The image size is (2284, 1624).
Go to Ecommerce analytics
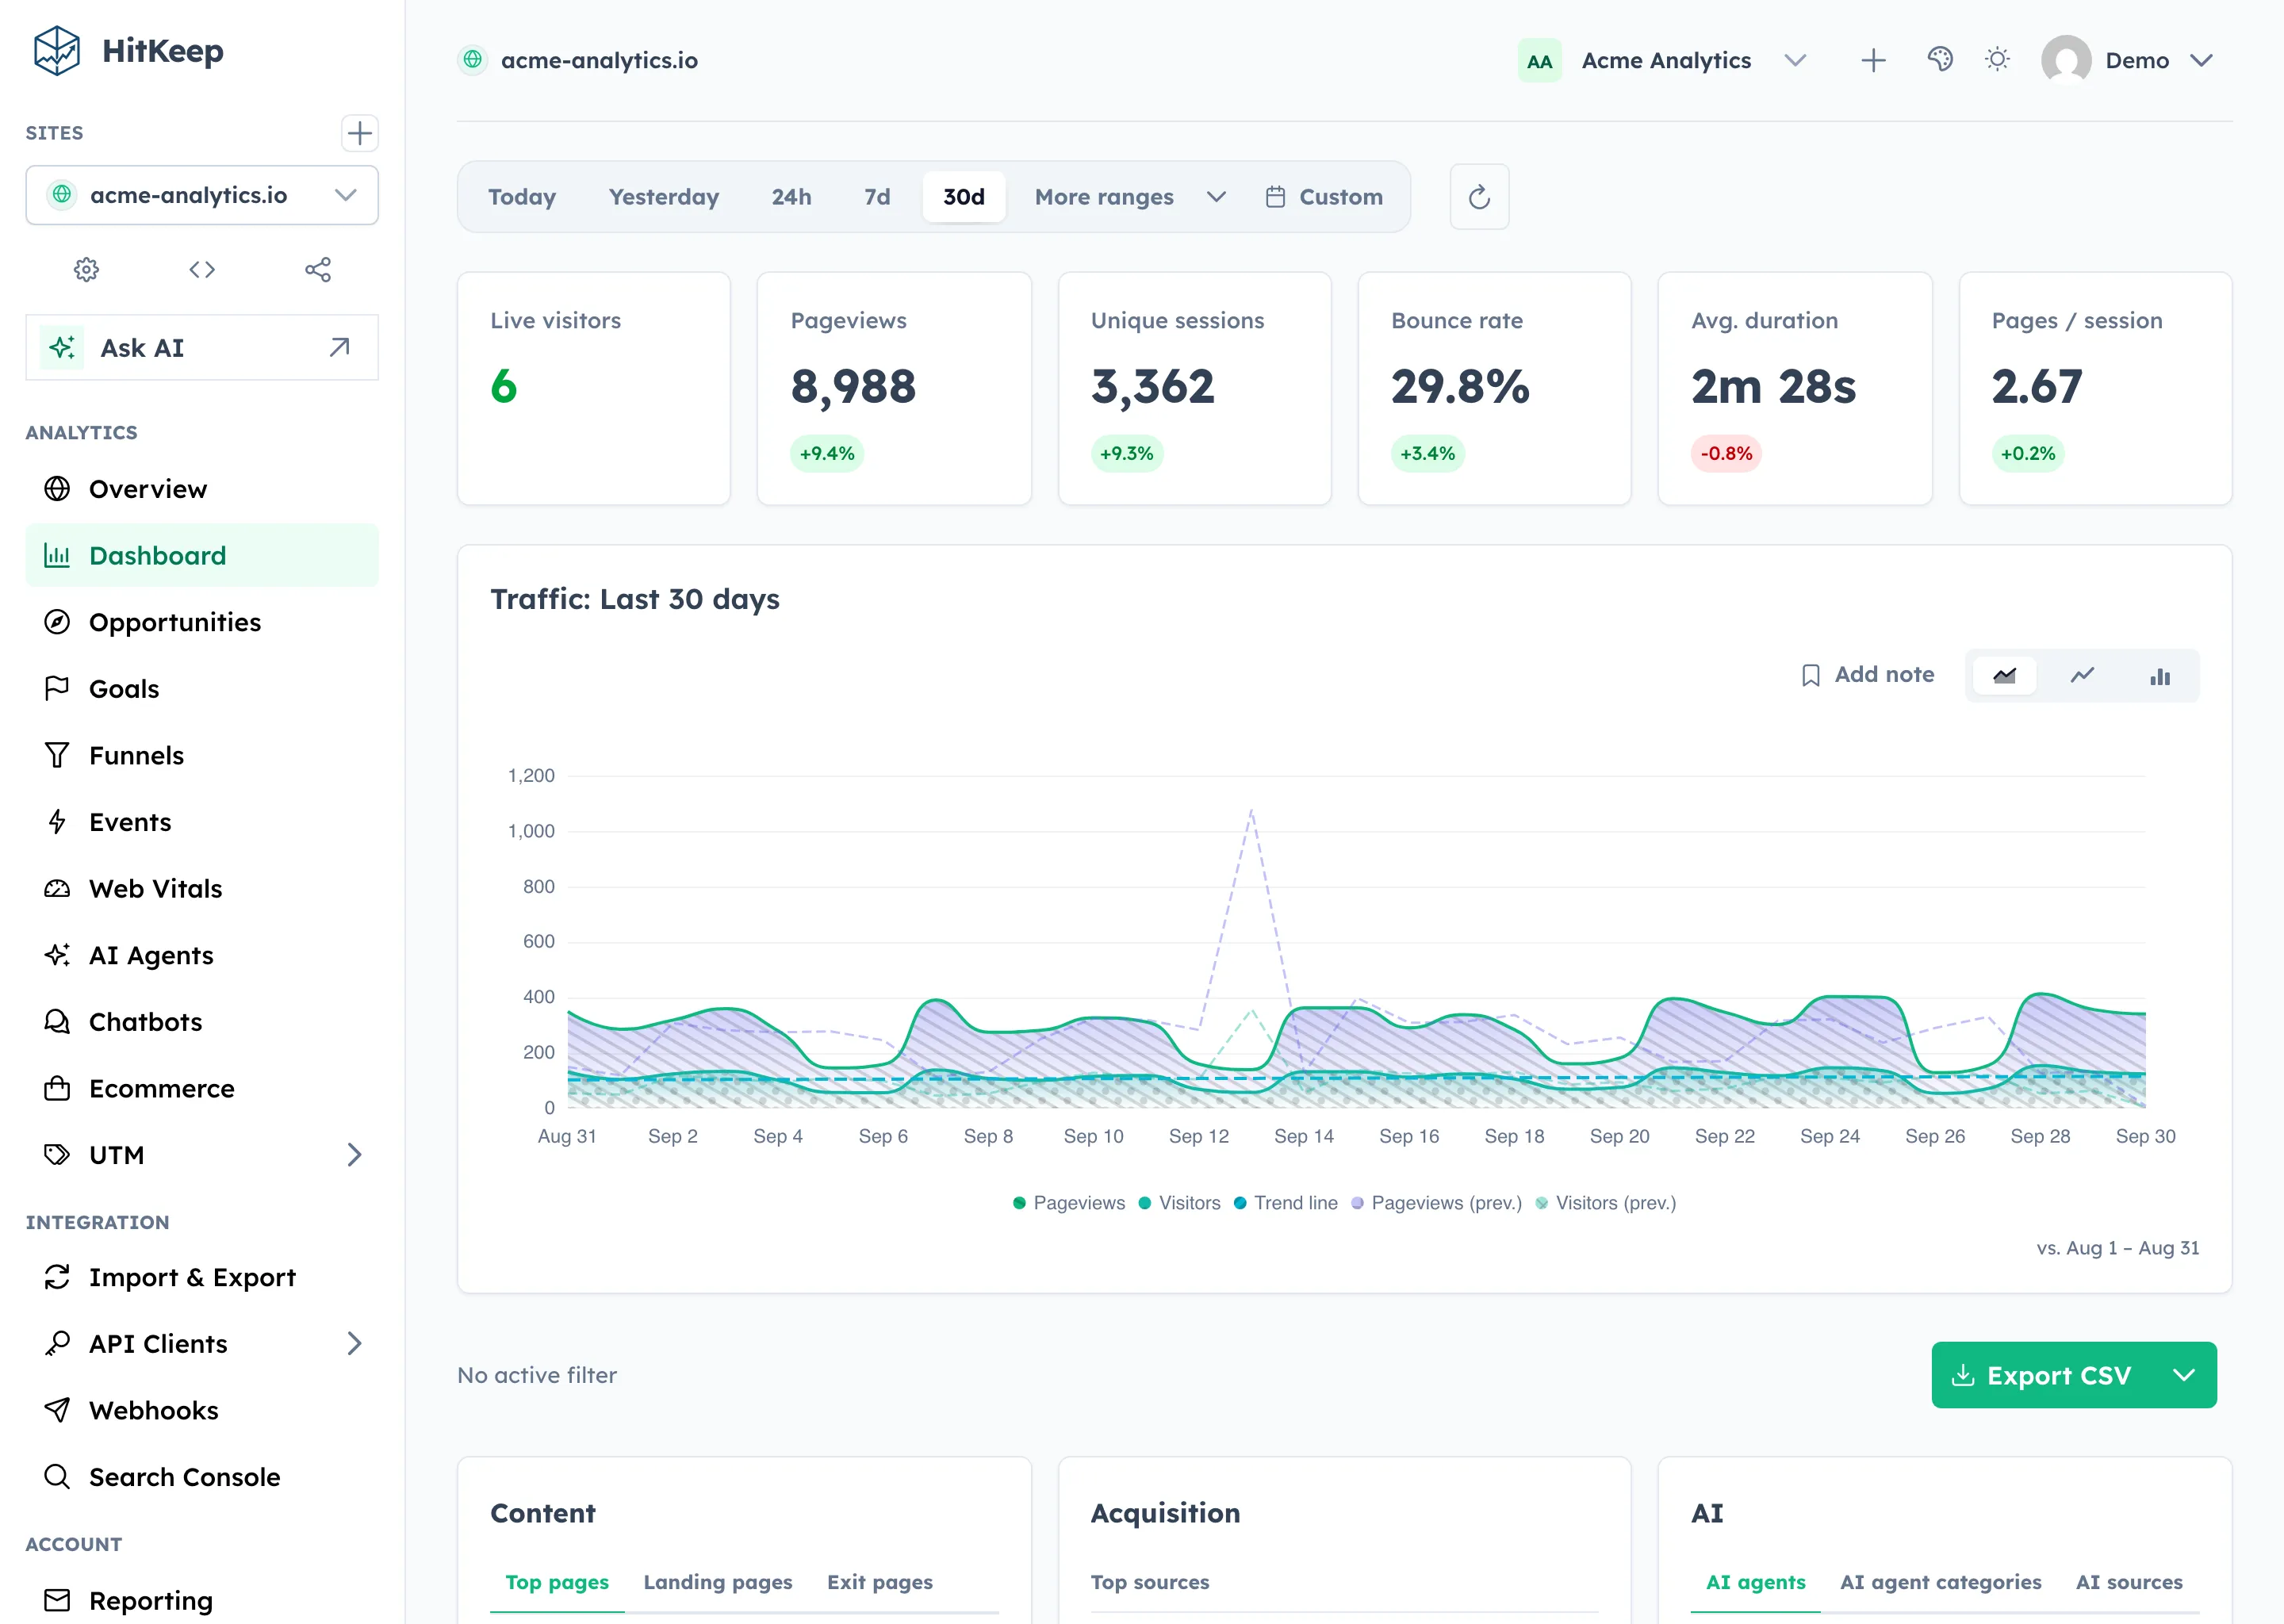click(202, 1089)
